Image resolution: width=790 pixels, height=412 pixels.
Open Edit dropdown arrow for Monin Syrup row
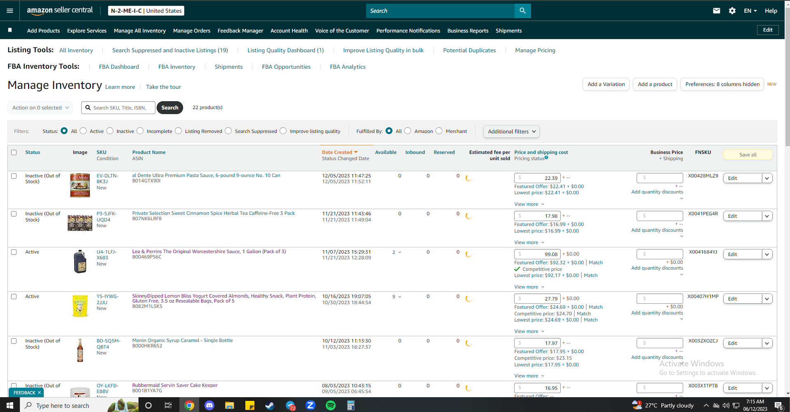pyautogui.click(x=767, y=343)
